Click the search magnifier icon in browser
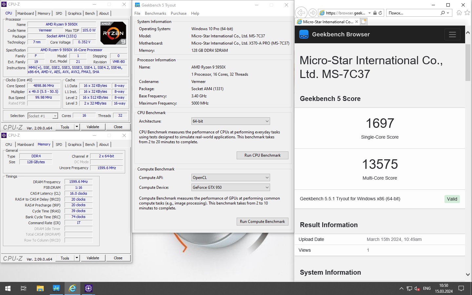The image size is (472, 295). 443,13
